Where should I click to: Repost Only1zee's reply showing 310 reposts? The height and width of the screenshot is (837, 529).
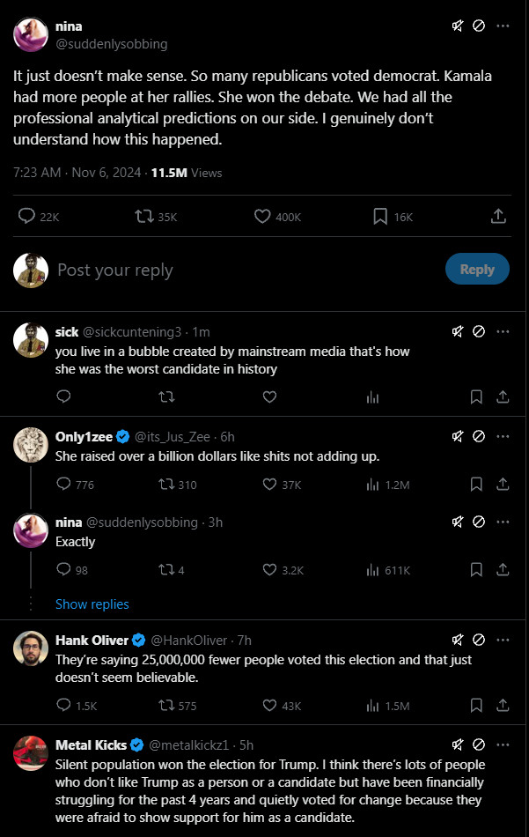pyautogui.click(x=165, y=484)
